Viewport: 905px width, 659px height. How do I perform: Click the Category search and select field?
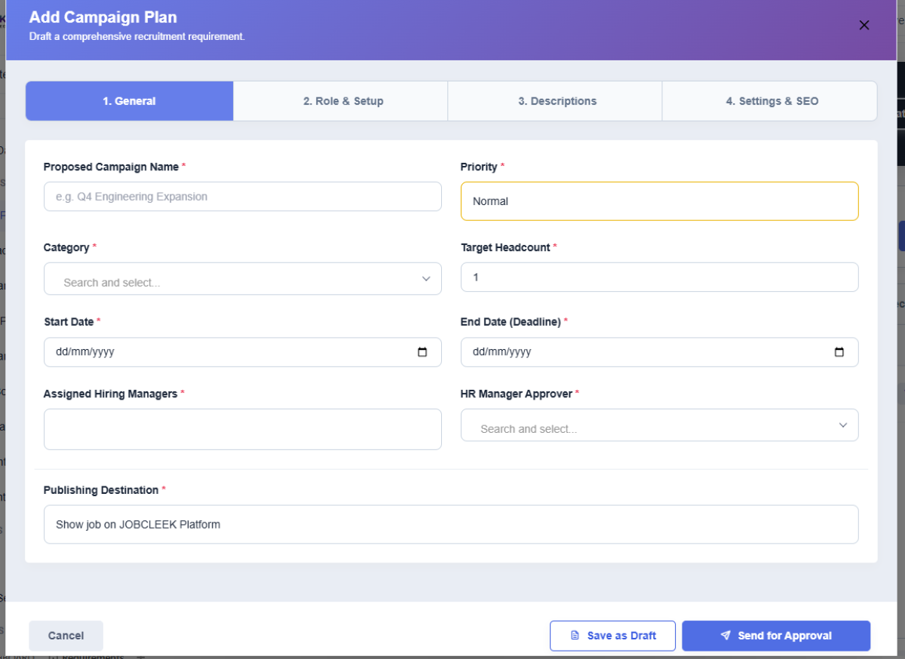pyautogui.click(x=243, y=278)
